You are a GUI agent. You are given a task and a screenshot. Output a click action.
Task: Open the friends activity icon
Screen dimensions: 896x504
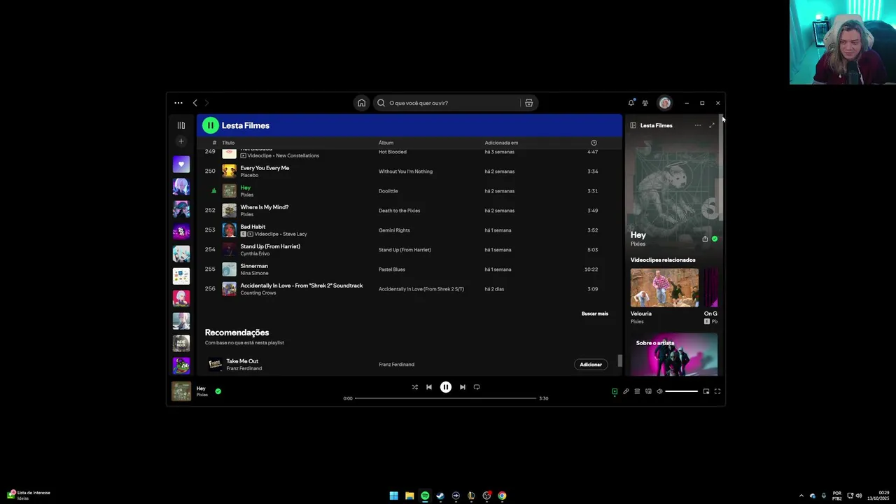[x=645, y=103]
